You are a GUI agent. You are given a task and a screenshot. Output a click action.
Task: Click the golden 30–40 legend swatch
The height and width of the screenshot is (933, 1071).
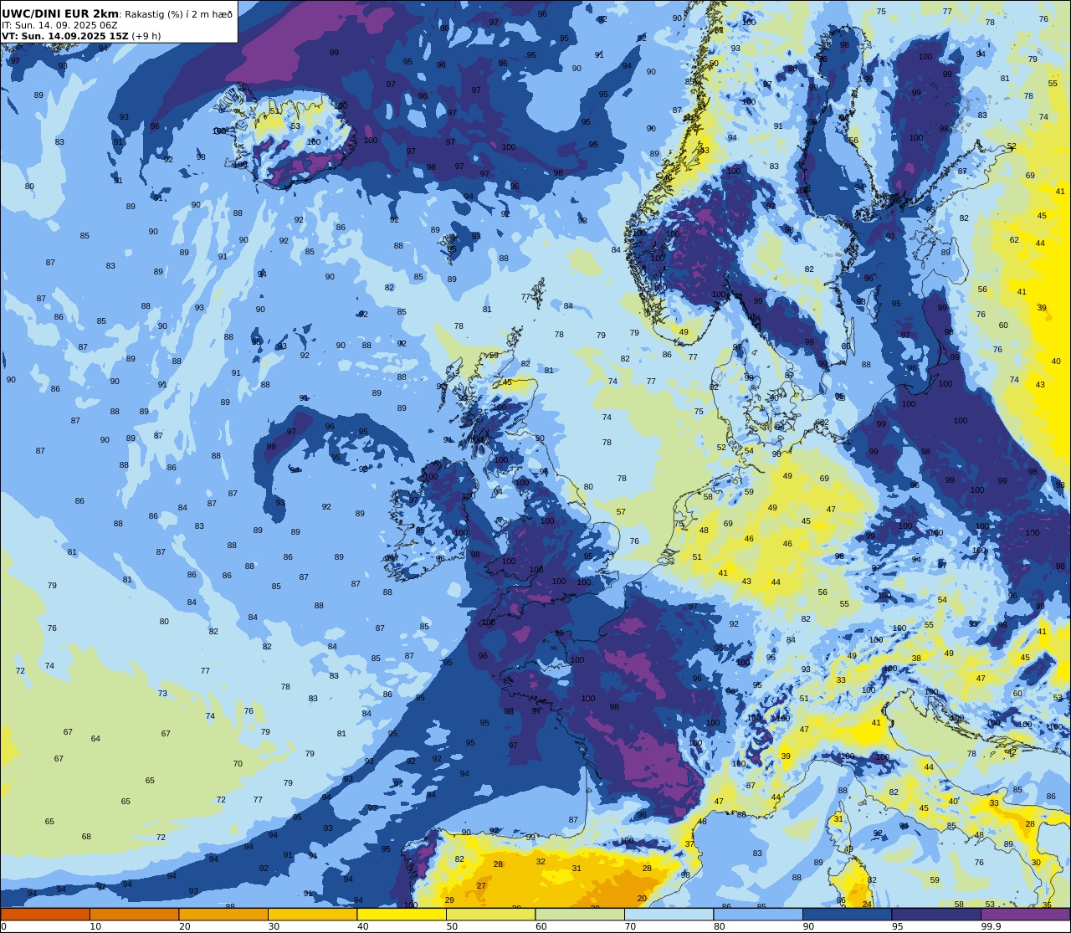[x=312, y=914]
